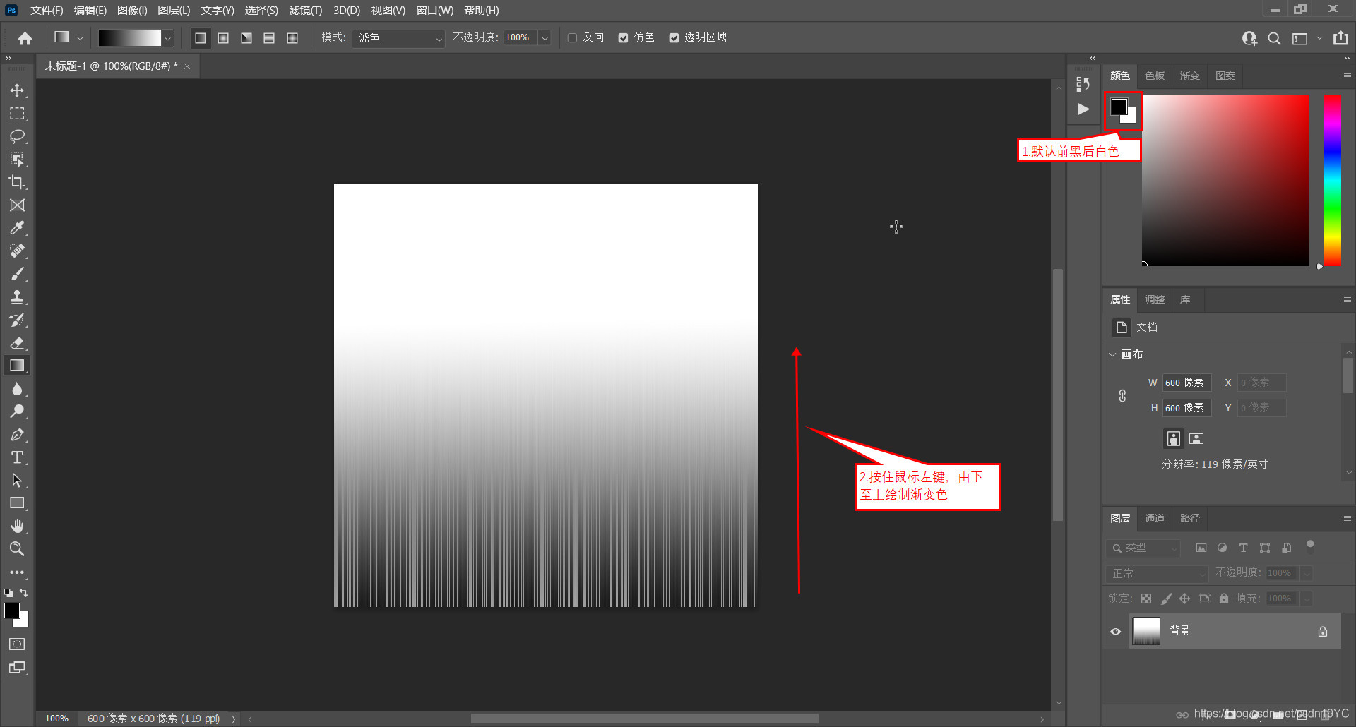Switch to the 色板 swatches tab

click(1155, 76)
